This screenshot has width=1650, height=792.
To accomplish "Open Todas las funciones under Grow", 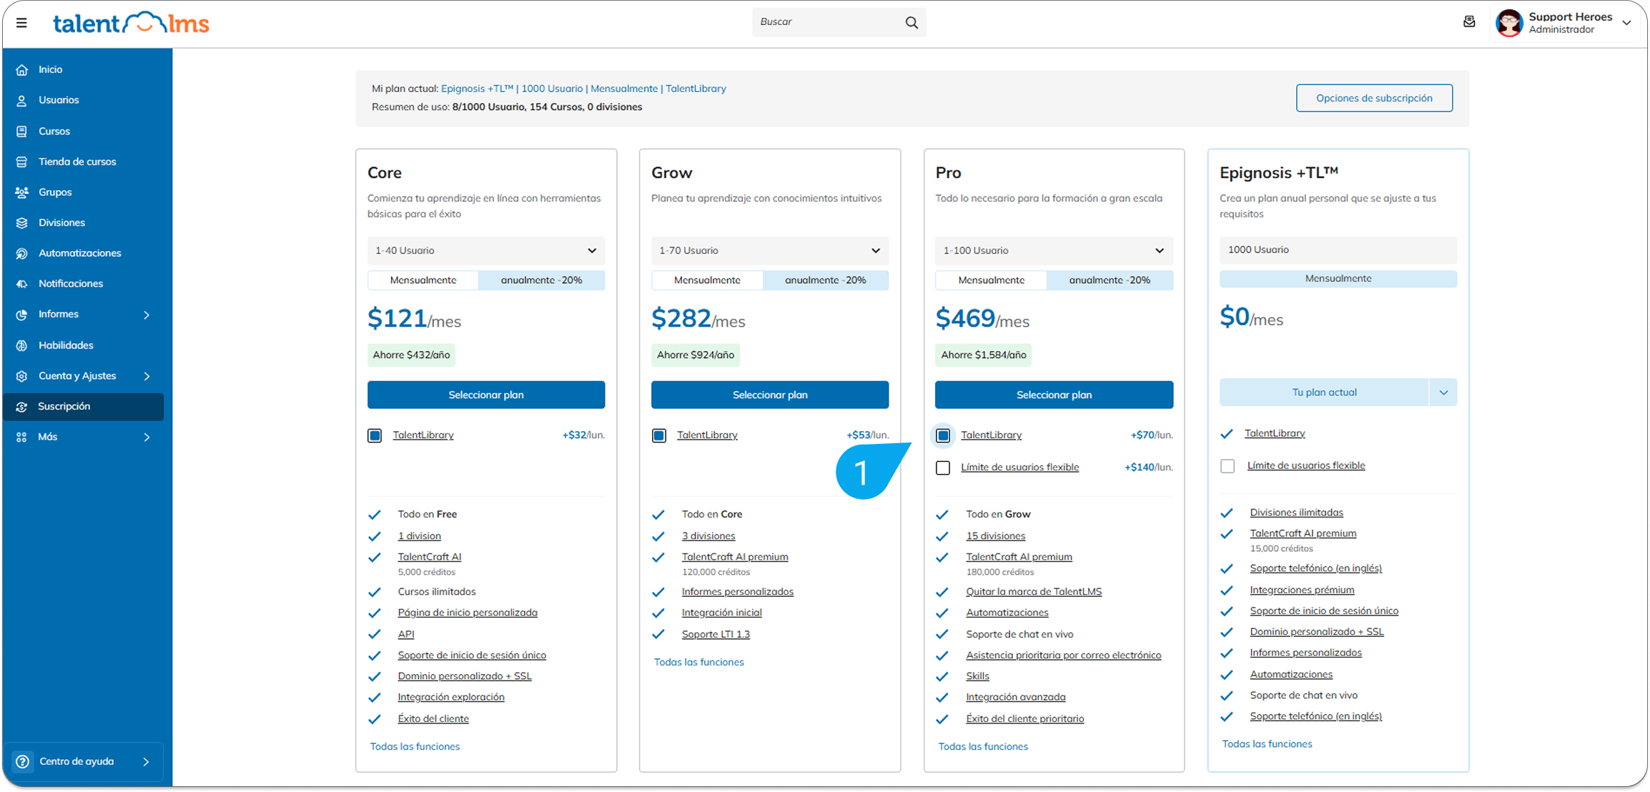I will tap(698, 662).
